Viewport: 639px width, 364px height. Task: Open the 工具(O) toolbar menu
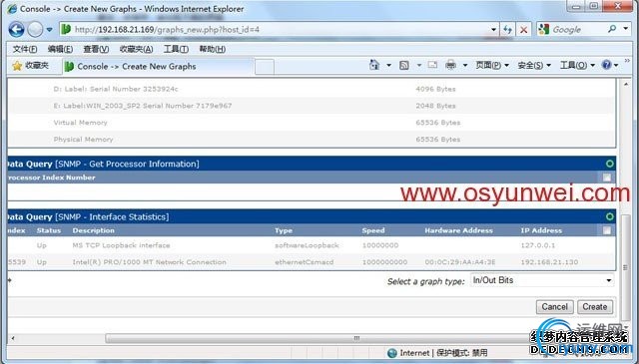577,65
